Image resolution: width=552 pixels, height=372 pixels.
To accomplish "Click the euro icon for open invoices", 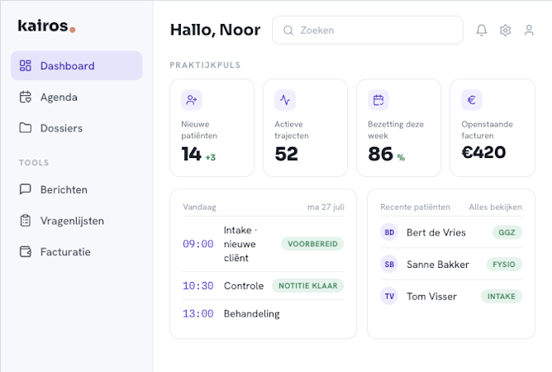I will coord(472,100).
